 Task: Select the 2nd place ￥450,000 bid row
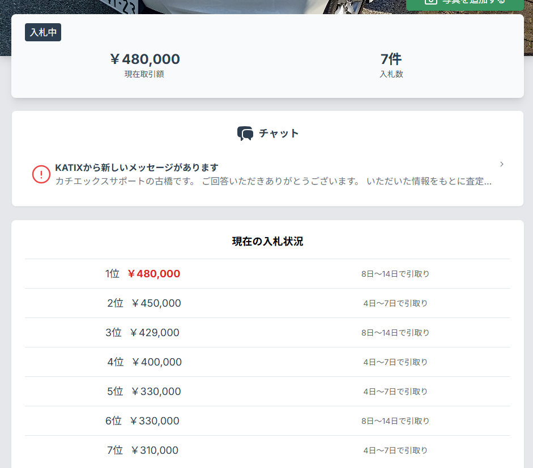pos(267,303)
